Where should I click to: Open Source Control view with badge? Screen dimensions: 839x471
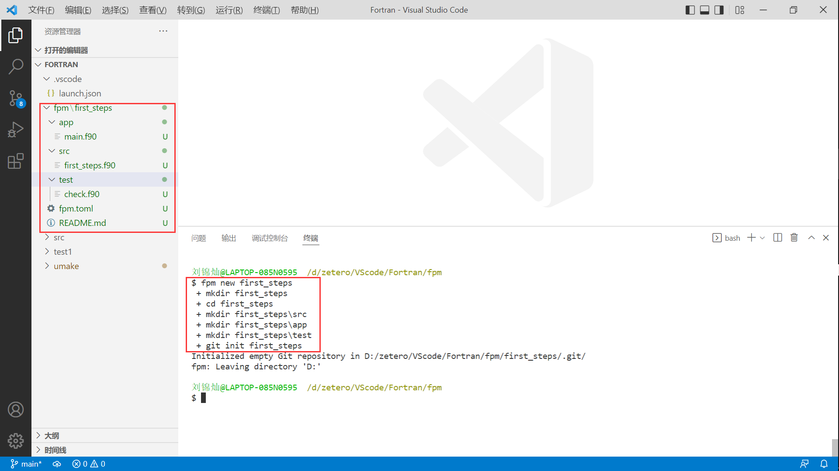pyautogui.click(x=16, y=98)
